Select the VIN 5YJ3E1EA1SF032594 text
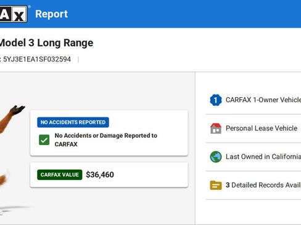This screenshot has height=225, width=301. pyautogui.click(x=37, y=60)
